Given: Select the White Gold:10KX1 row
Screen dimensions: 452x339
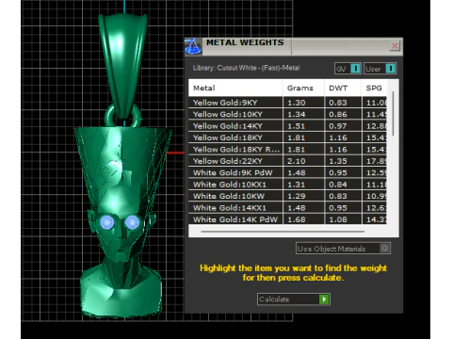Looking at the screenshot, I should pyautogui.click(x=287, y=185).
